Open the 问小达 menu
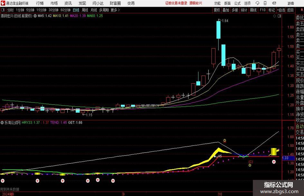 [x=98, y=3]
